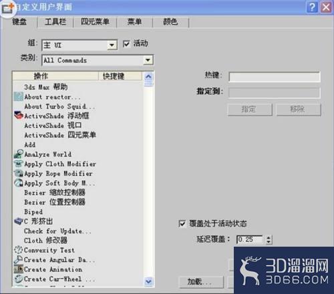Click the 热键 input field

pyautogui.click(x=275, y=77)
